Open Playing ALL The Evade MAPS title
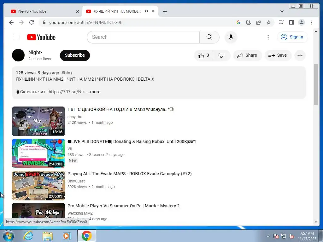Viewport: 323px width, 242px height. click(130, 174)
